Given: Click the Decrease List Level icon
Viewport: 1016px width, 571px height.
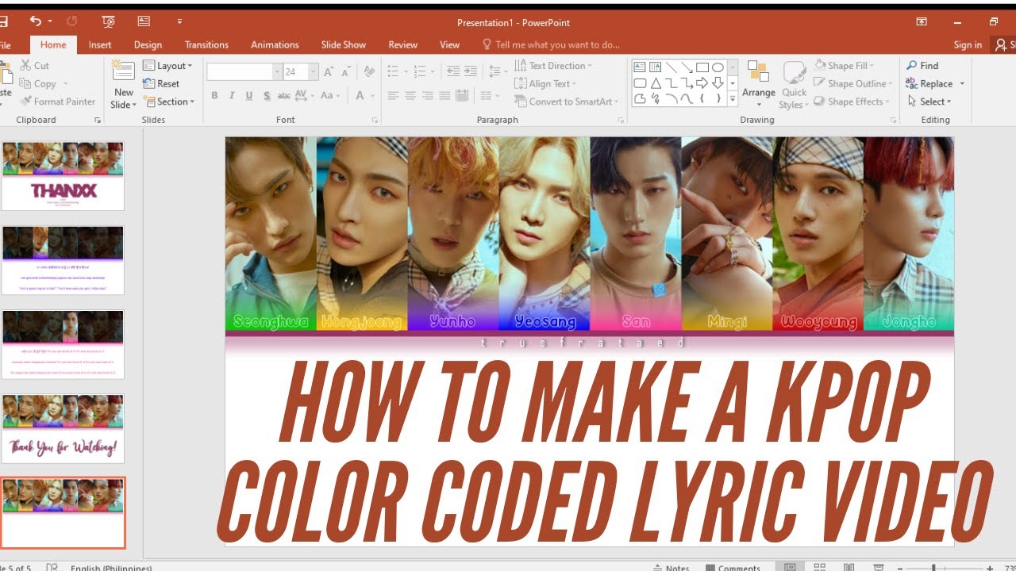Looking at the screenshot, I should (453, 71).
